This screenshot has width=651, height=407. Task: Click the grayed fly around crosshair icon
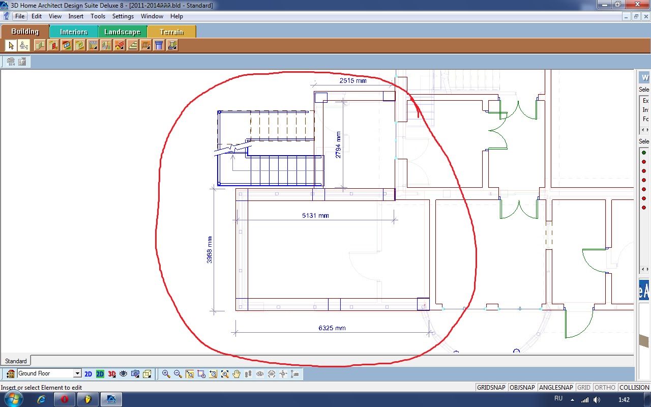(x=283, y=374)
